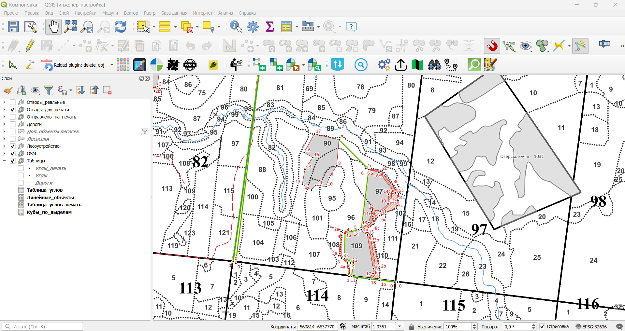Open the Вектор menu

[131, 13]
